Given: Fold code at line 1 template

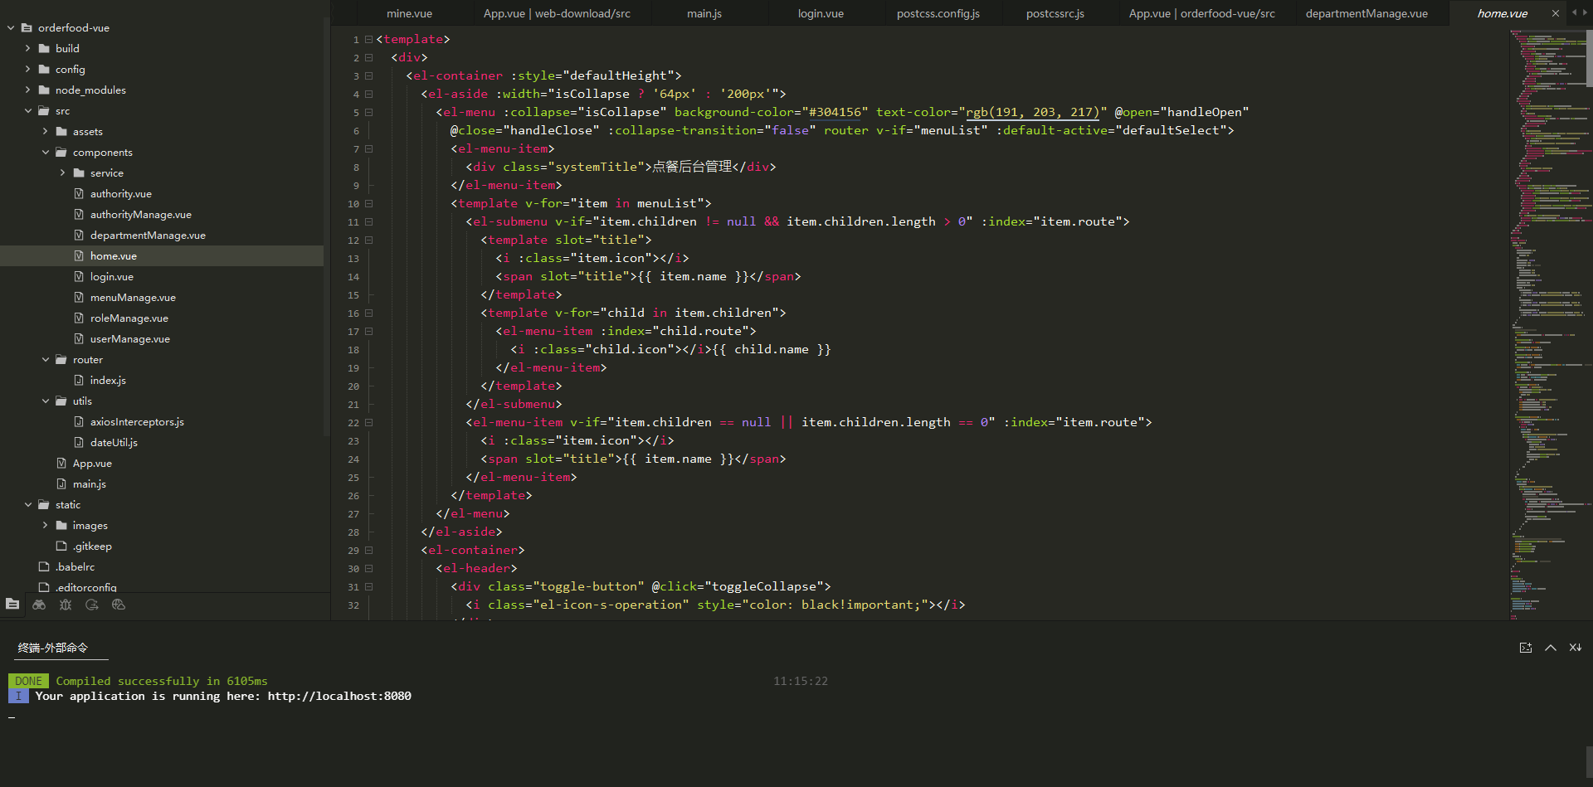Looking at the screenshot, I should point(368,40).
